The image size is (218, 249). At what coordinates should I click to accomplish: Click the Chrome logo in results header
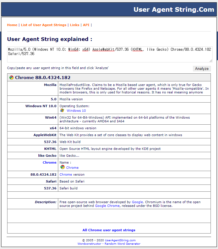click(11, 77)
